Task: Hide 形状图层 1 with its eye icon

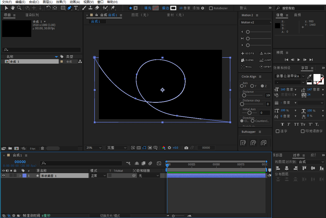Action: pos(4,176)
